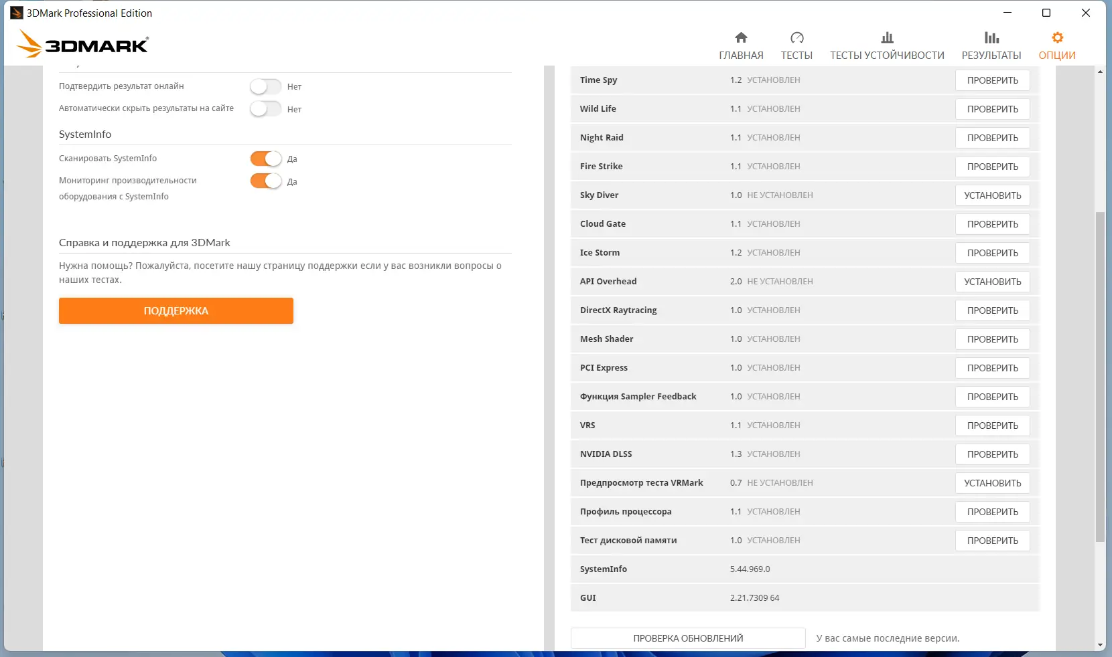Enable Подтвердить результат онлайн toggle

[265, 86]
